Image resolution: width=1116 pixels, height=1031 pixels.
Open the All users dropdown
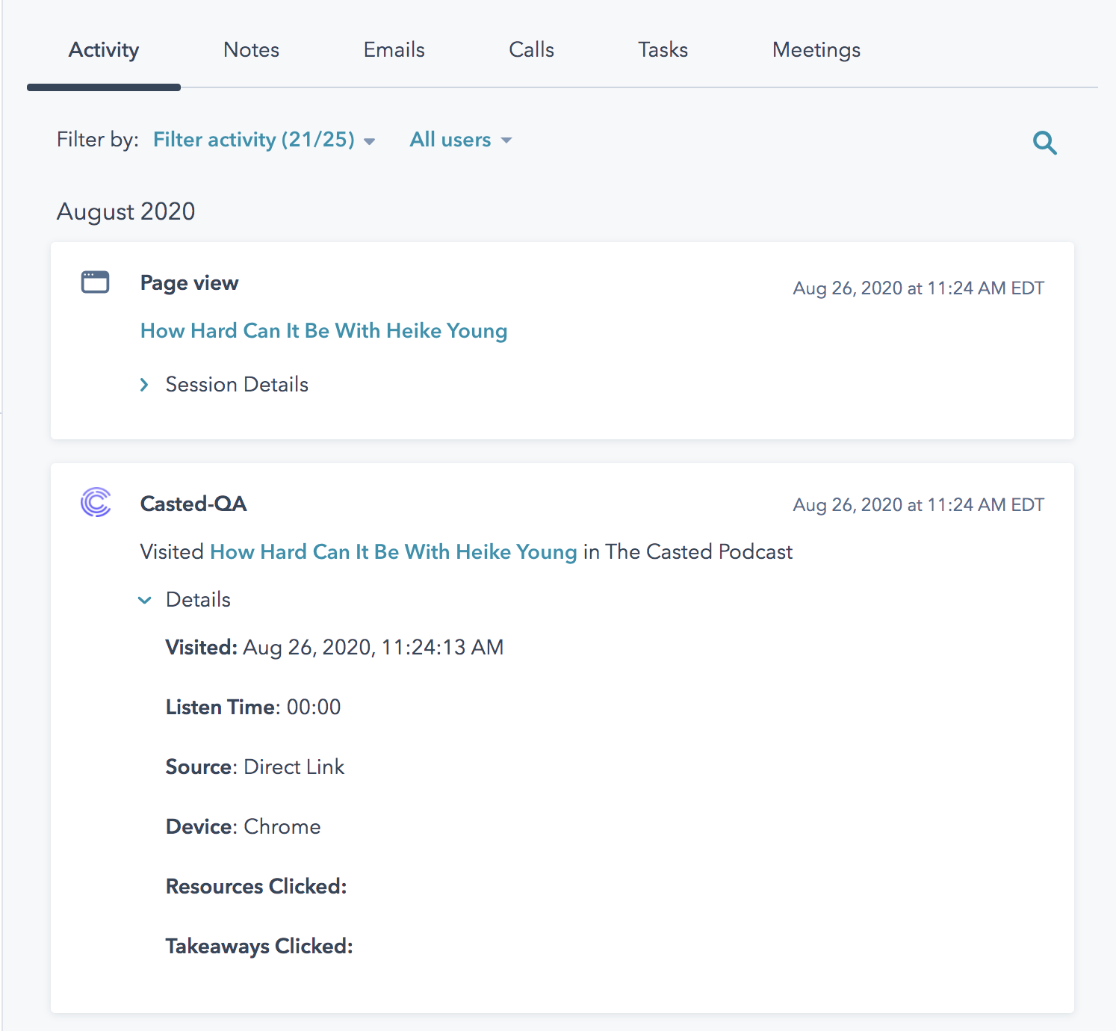tap(460, 140)
